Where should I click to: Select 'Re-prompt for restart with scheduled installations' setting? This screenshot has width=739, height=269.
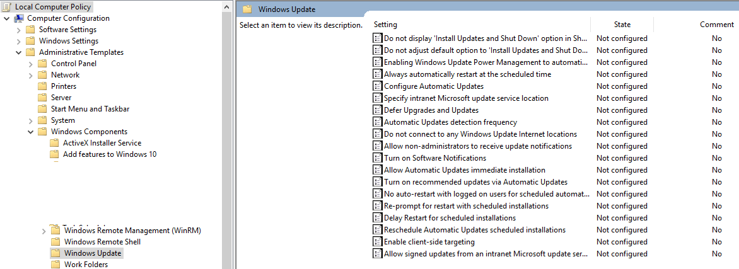466,206
